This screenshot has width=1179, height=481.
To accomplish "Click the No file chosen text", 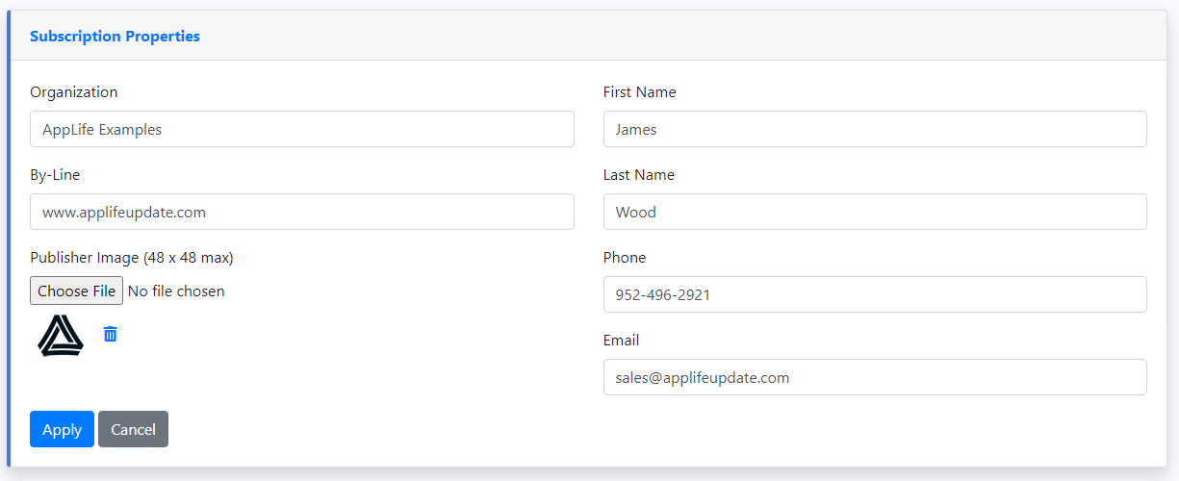I will coord(176,291).
